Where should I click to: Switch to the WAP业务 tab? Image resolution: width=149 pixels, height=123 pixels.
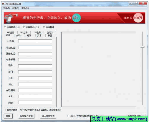tap(11, 32)
